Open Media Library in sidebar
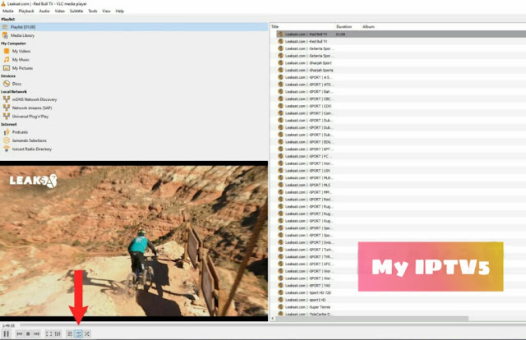Screen dimensions: 526x340 pyautogui.click(x=22, y=35)
